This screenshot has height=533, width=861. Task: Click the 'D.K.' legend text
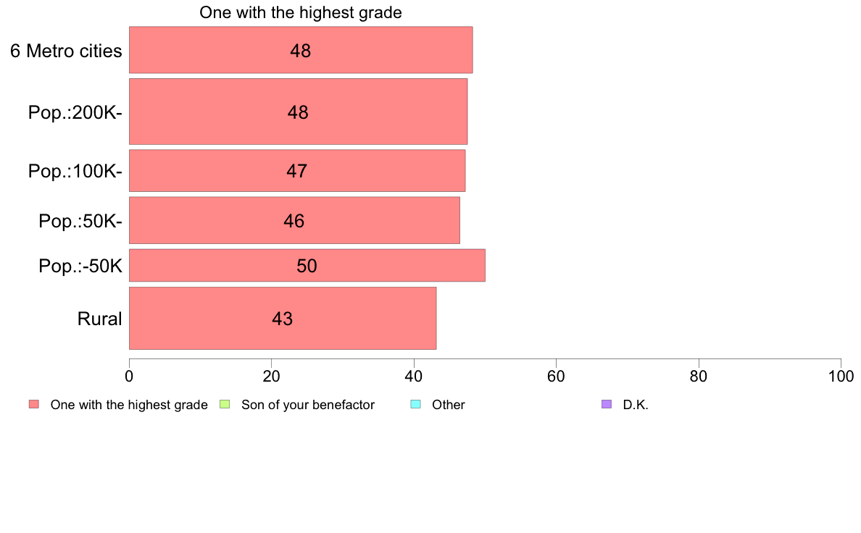(x=636, y=405)
